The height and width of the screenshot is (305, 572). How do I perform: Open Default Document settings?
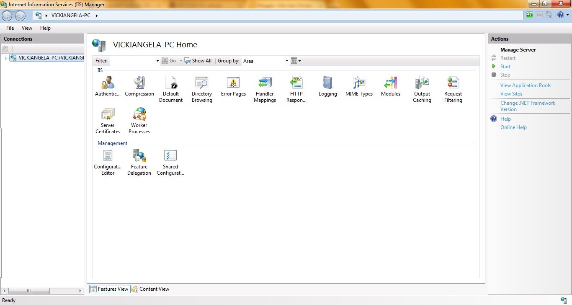click(x=171, y=89)
